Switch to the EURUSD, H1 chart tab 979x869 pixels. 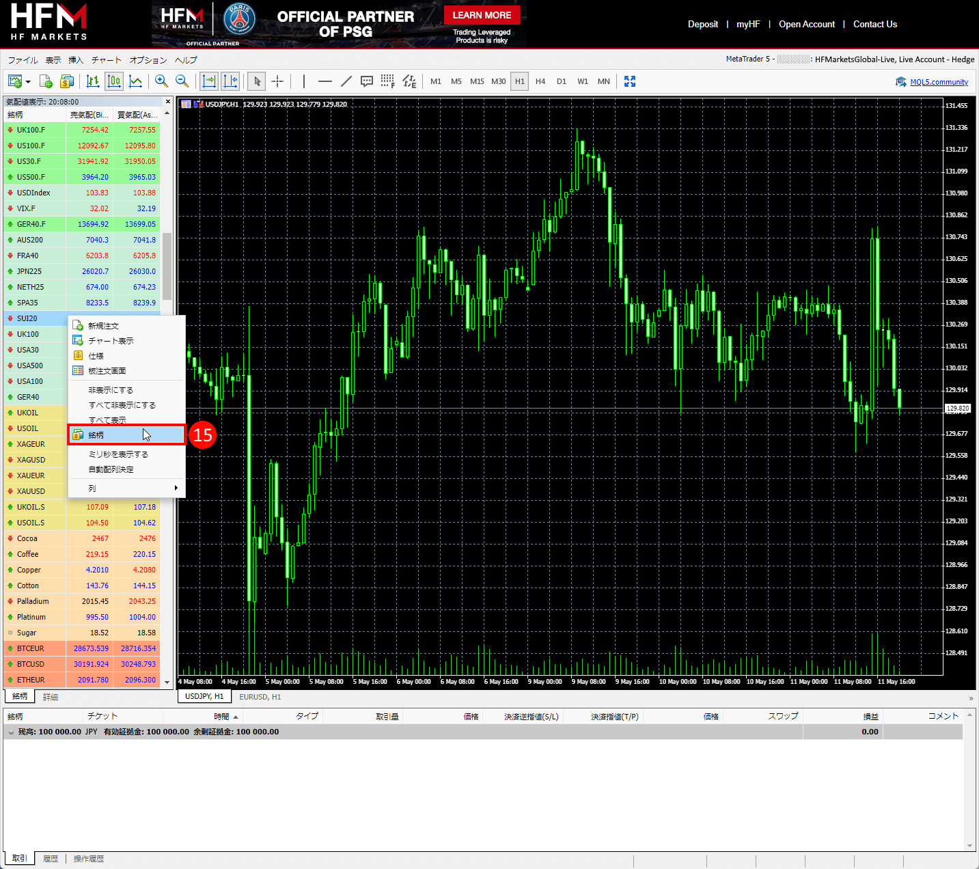[260, 697]
